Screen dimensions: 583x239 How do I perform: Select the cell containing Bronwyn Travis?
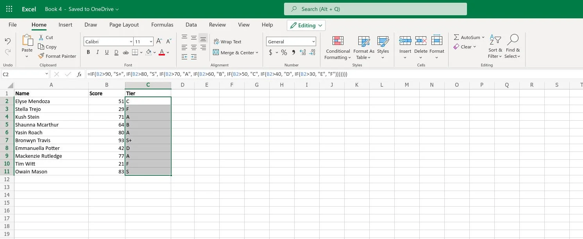51,140
